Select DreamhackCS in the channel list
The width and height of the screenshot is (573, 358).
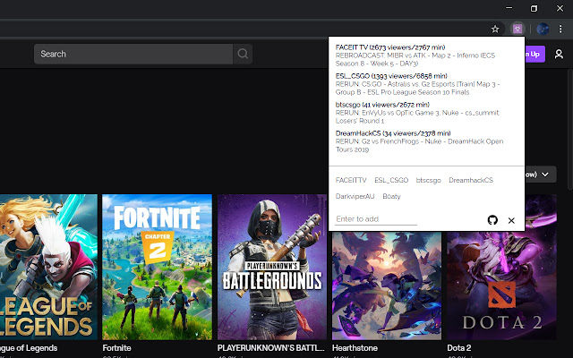tap(471, 180)
